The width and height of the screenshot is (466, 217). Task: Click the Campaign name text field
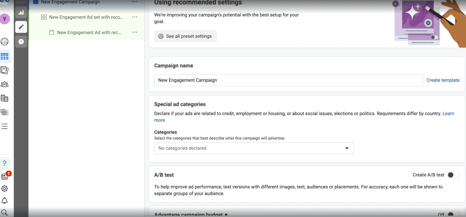288,80
